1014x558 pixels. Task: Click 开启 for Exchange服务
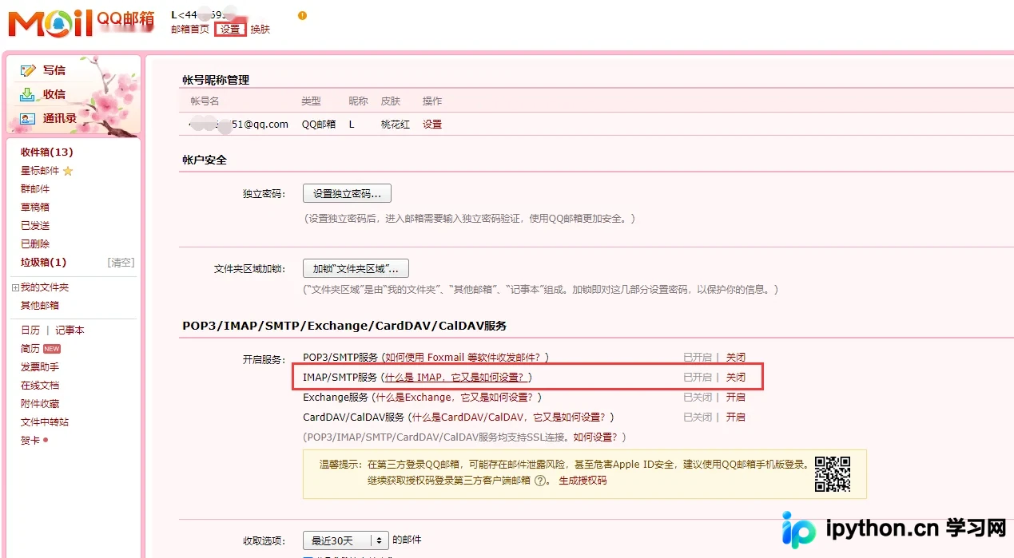735,398
